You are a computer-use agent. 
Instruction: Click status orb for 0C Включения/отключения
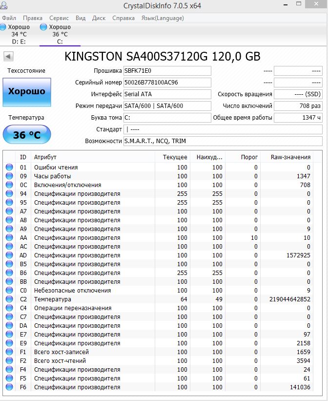pyautogui.click(x=9, y=185)
